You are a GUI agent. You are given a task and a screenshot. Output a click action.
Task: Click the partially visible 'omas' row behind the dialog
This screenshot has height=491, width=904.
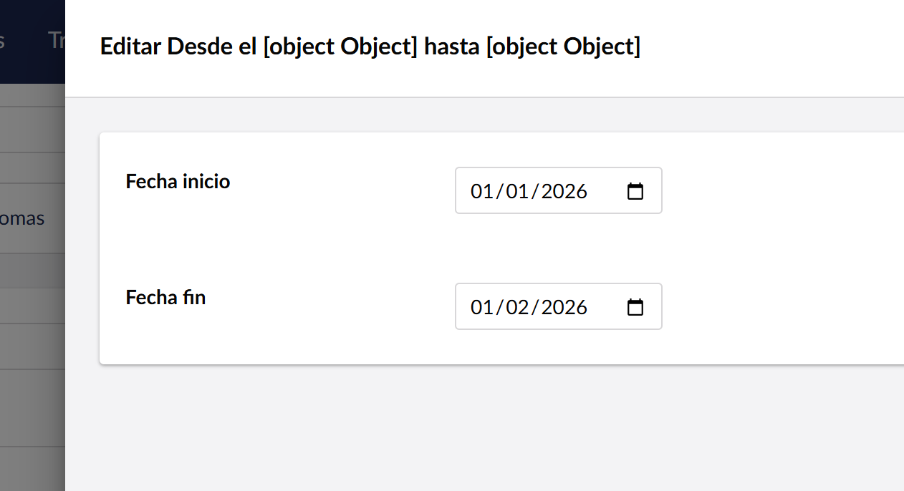[23, 218]
